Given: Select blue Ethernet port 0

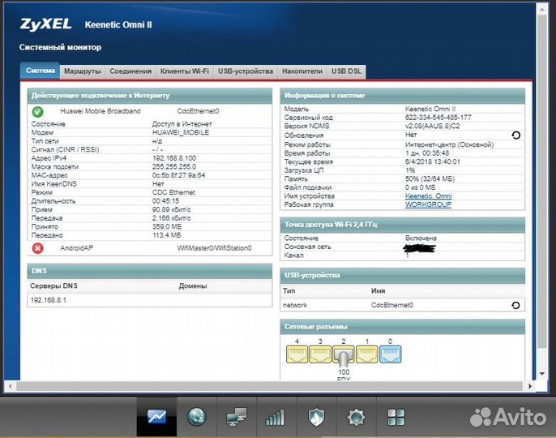Looking at the screenshot, I should 390,354.
